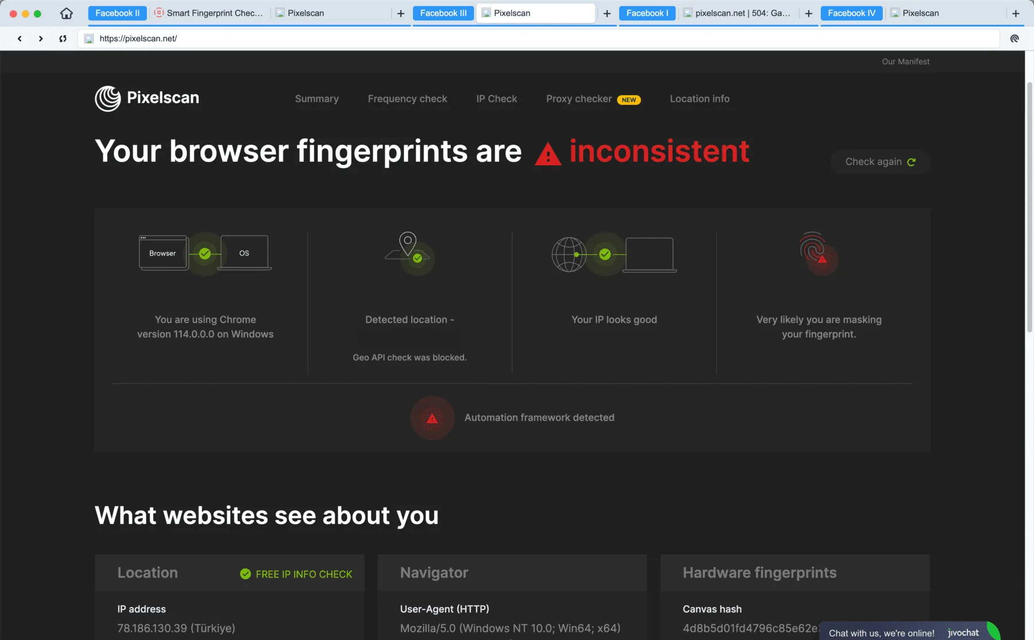
Task: Click the Automation framework detected text
Action: pos(539,417)
